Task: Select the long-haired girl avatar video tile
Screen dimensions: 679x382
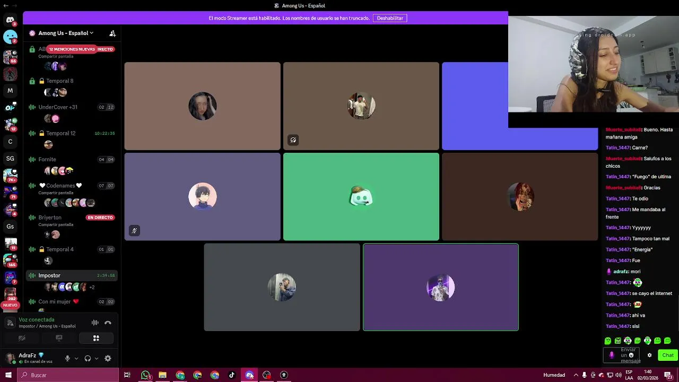Action: (x=202, y=106)
